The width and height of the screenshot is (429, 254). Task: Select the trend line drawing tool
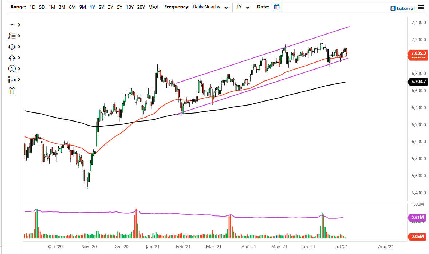12,25
